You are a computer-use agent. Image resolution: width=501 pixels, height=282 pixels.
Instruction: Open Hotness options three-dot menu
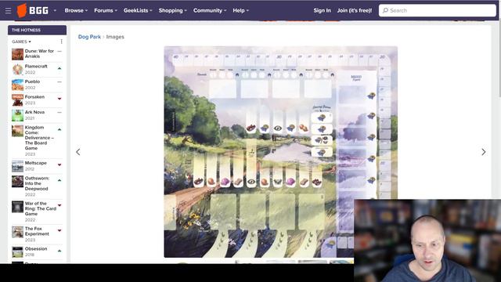[61, 42]
